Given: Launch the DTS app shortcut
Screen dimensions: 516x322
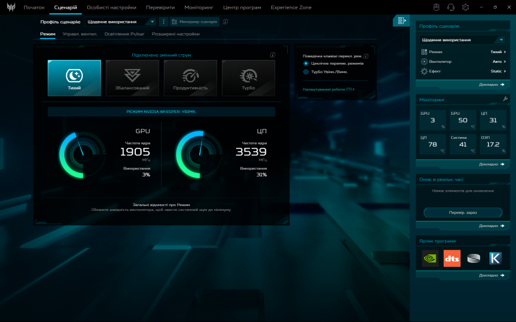Looking at the screenshot, I should pos(452,258).
